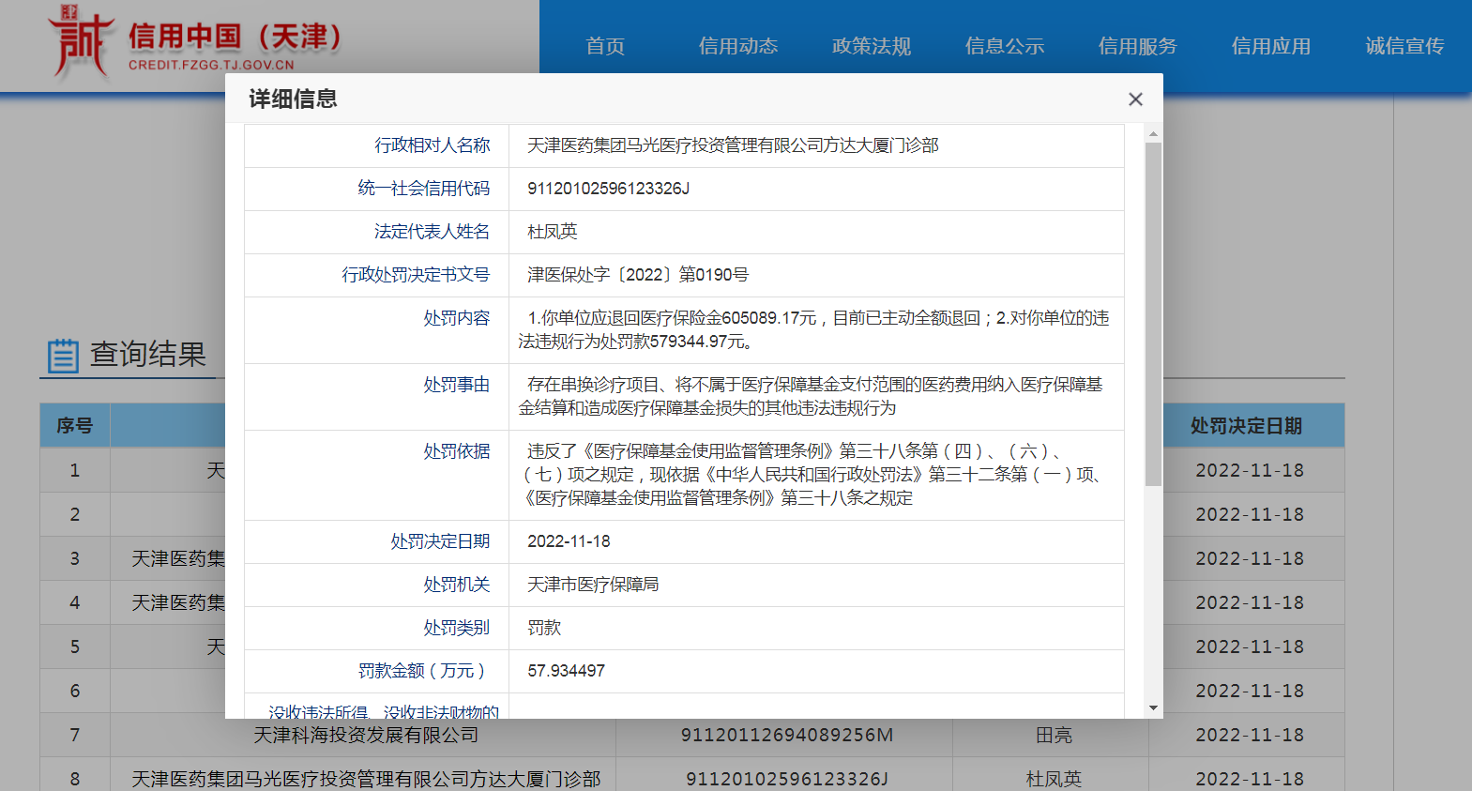Click the 信用中国（天津）logo

point(194,42)
